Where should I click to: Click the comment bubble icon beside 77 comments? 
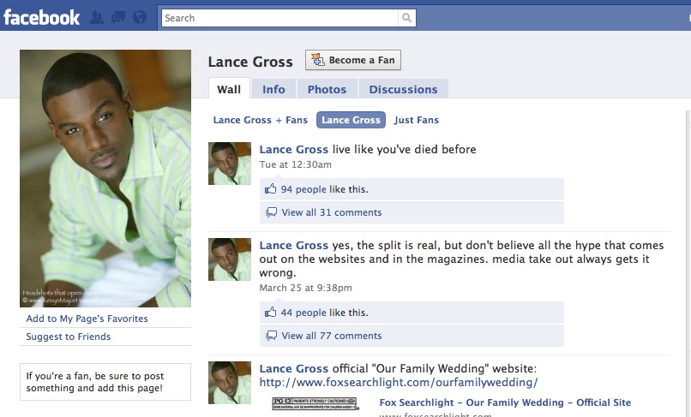pyautogui.click(x=272, y=336)
